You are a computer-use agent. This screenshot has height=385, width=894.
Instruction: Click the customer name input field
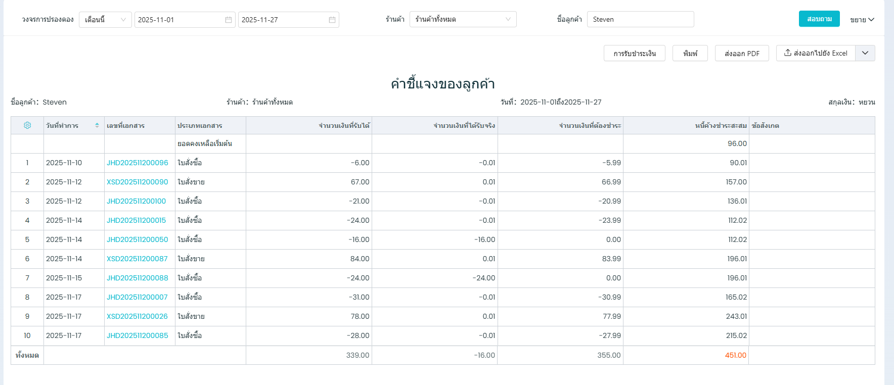click(x=640, y=19)
